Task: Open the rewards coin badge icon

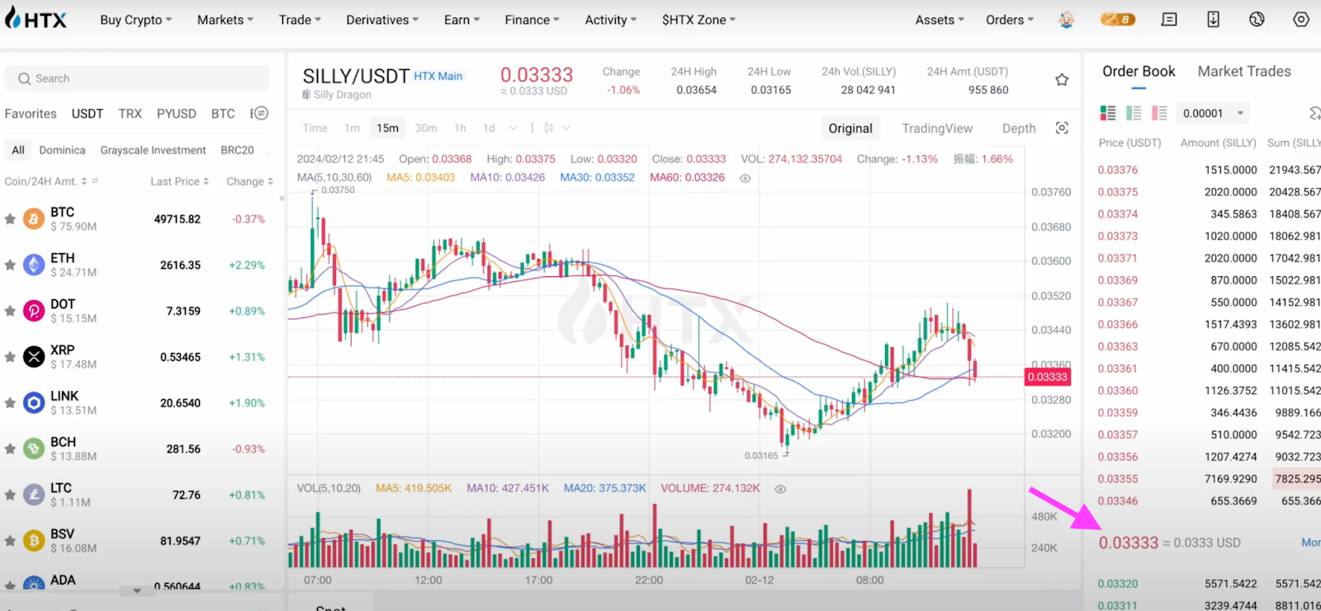Action: [1117, 19]
